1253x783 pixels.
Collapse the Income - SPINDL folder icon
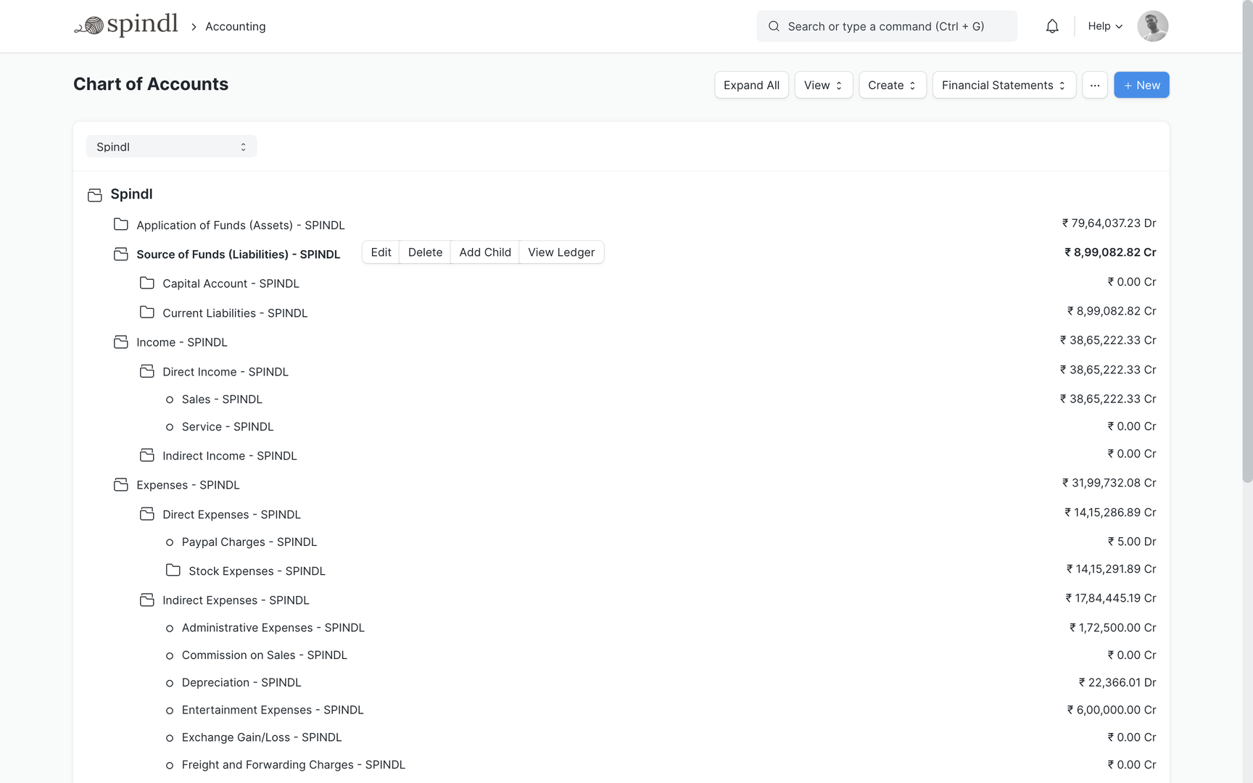coord(121,341)
